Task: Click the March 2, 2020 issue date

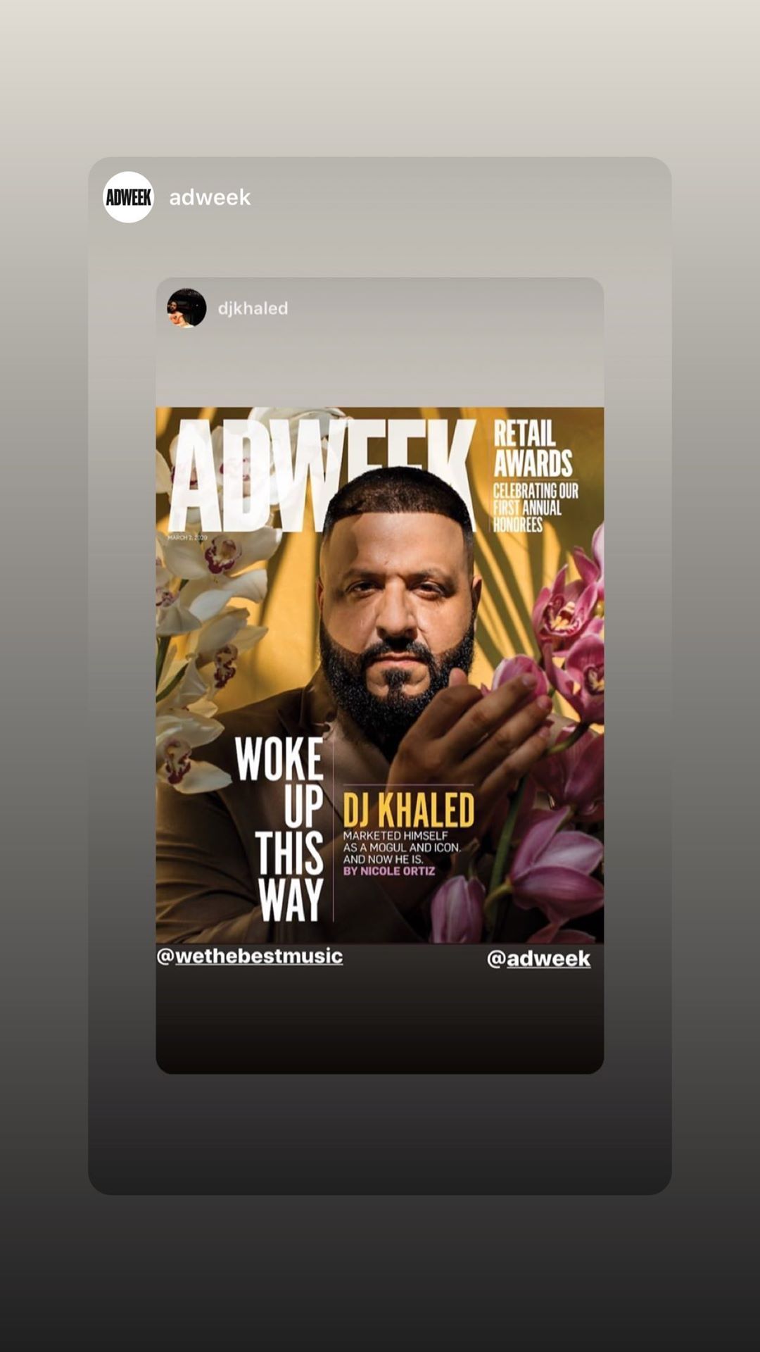Action: click(x=187, y=538)
